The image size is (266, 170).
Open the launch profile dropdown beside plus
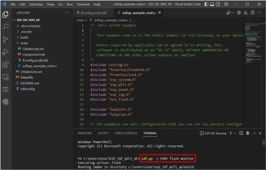point(235,133)
